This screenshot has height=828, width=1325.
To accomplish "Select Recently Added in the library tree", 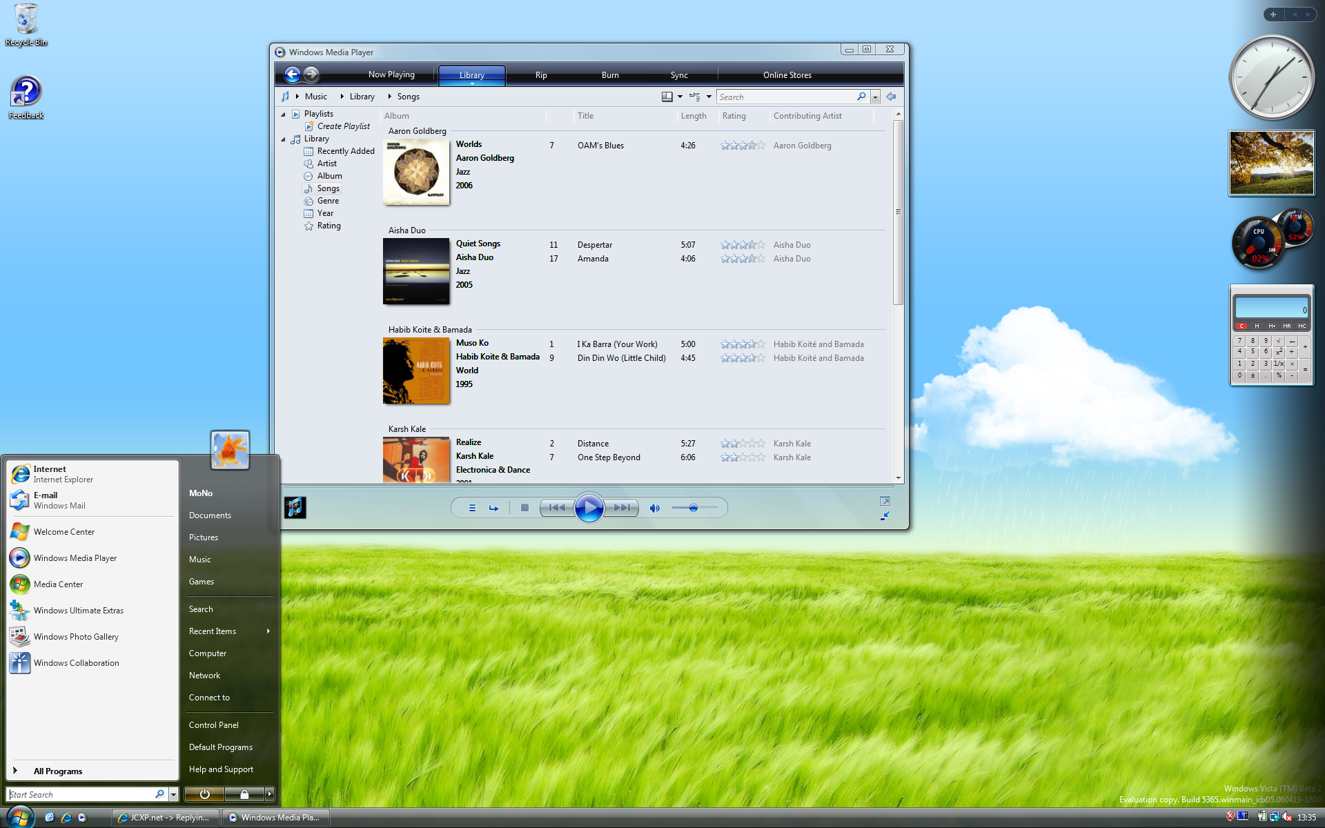I will coord(345,151).
